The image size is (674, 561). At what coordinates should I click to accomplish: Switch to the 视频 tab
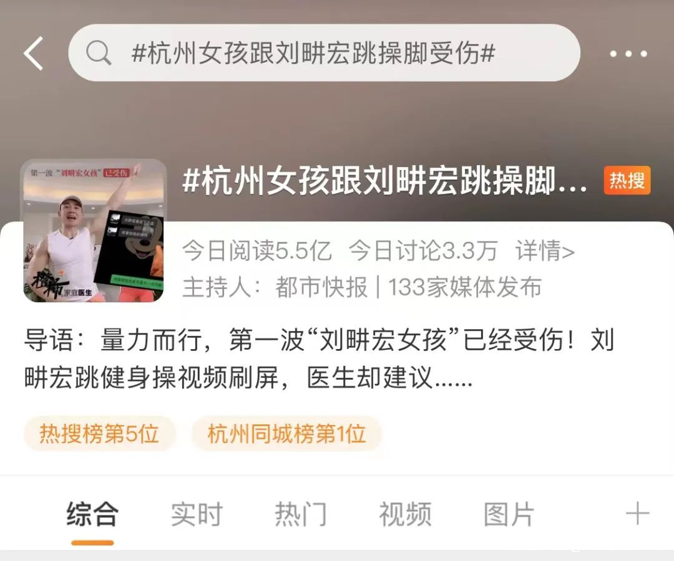[x=405, y=514]
